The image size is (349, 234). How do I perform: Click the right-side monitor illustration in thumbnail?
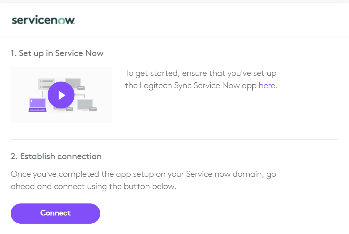85,104
